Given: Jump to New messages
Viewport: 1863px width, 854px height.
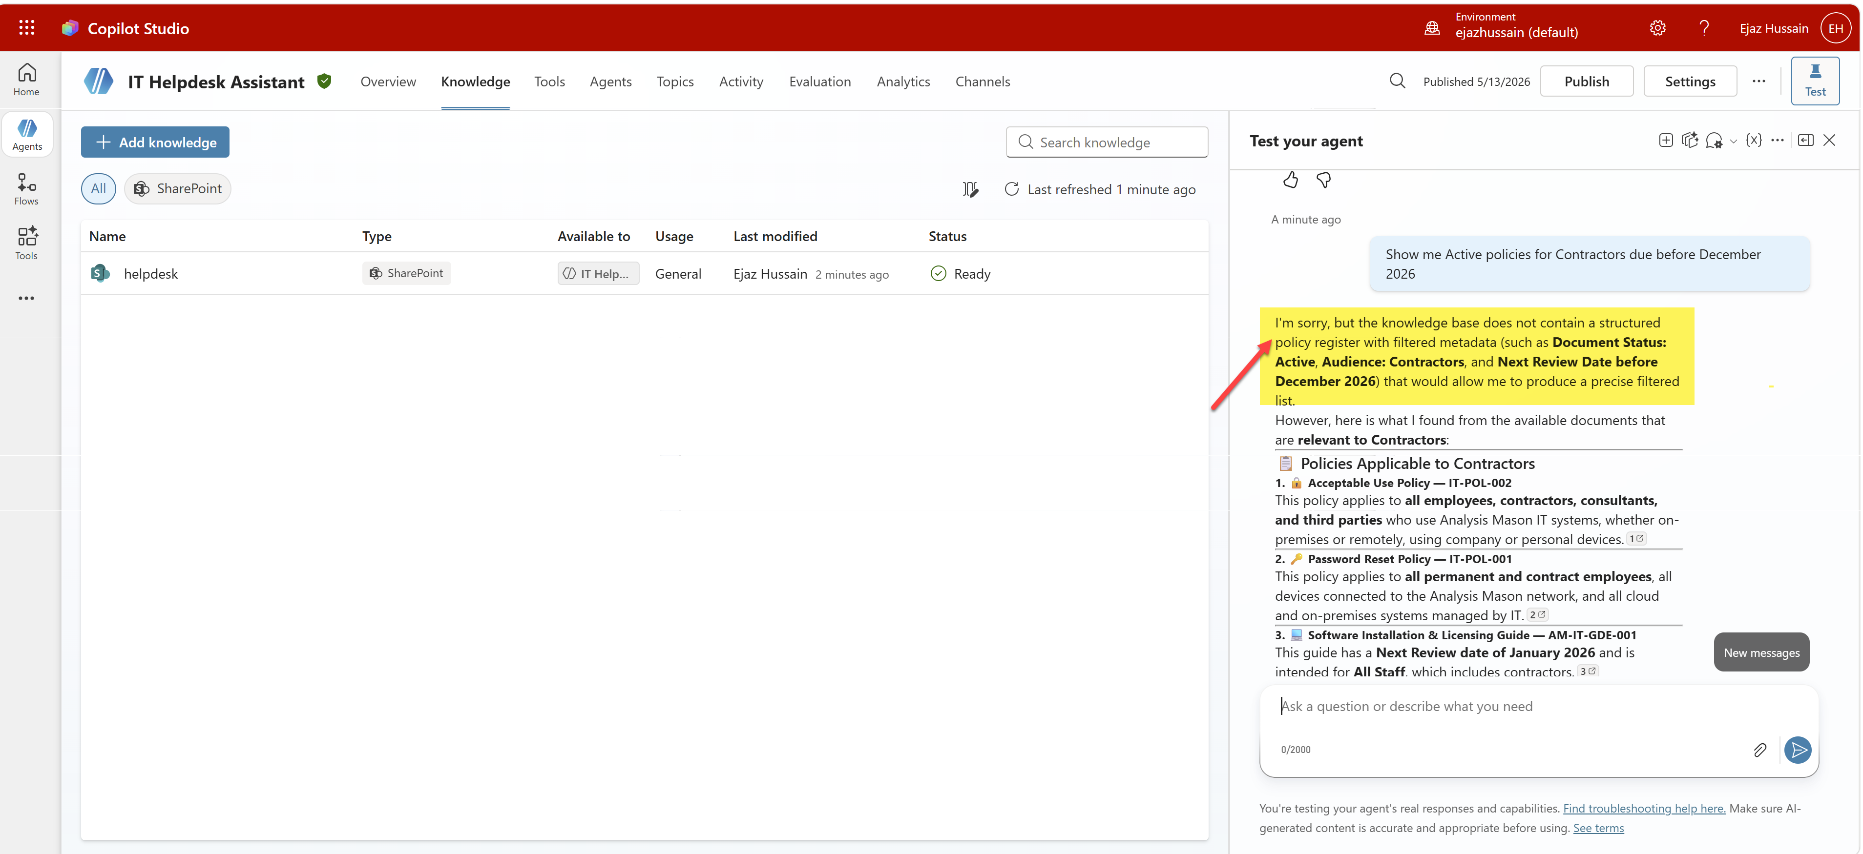Looking at the screenshot, I should click(x=1761, y=652).
